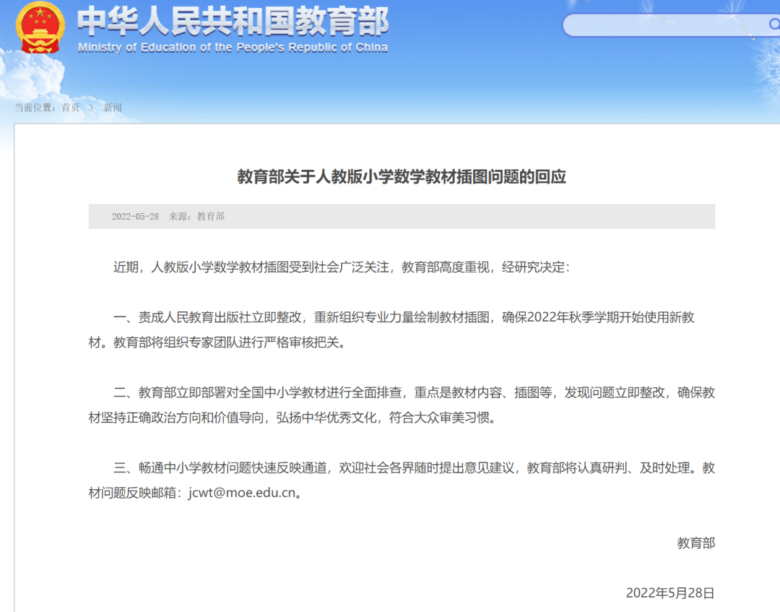The height and width of the screenshot is (612, 780).
Task: Click the email address jcwt@moe.edu.cn
Action: [242, 493]
